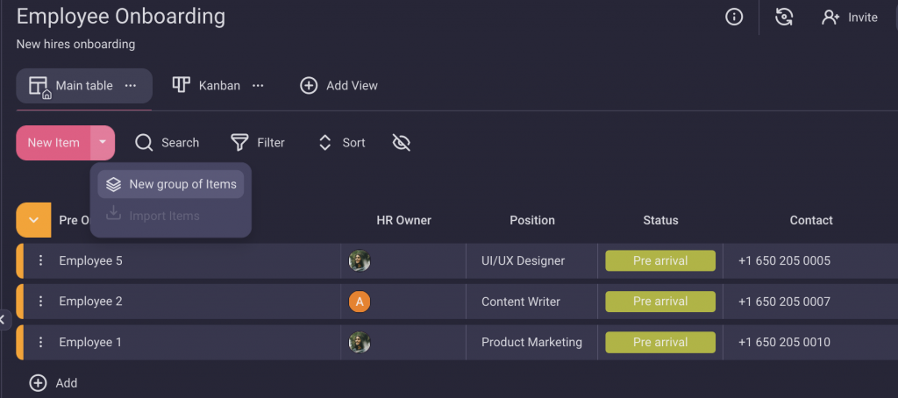
Task: Close the New Item dropdown arrow
Action: click(103, 142)
